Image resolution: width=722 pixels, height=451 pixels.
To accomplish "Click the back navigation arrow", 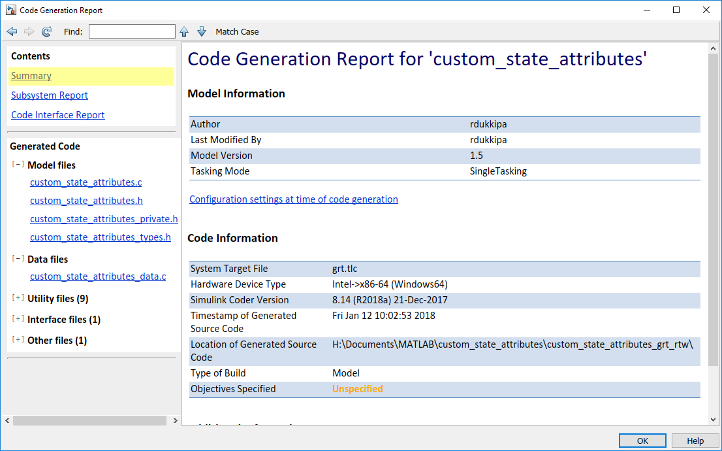I will pyautogui.click(x=12, y=31).
